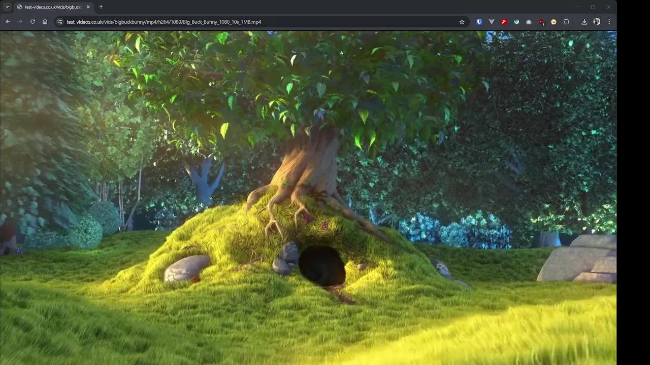Open the red extension with badge 1

click(x=541, y=22)
